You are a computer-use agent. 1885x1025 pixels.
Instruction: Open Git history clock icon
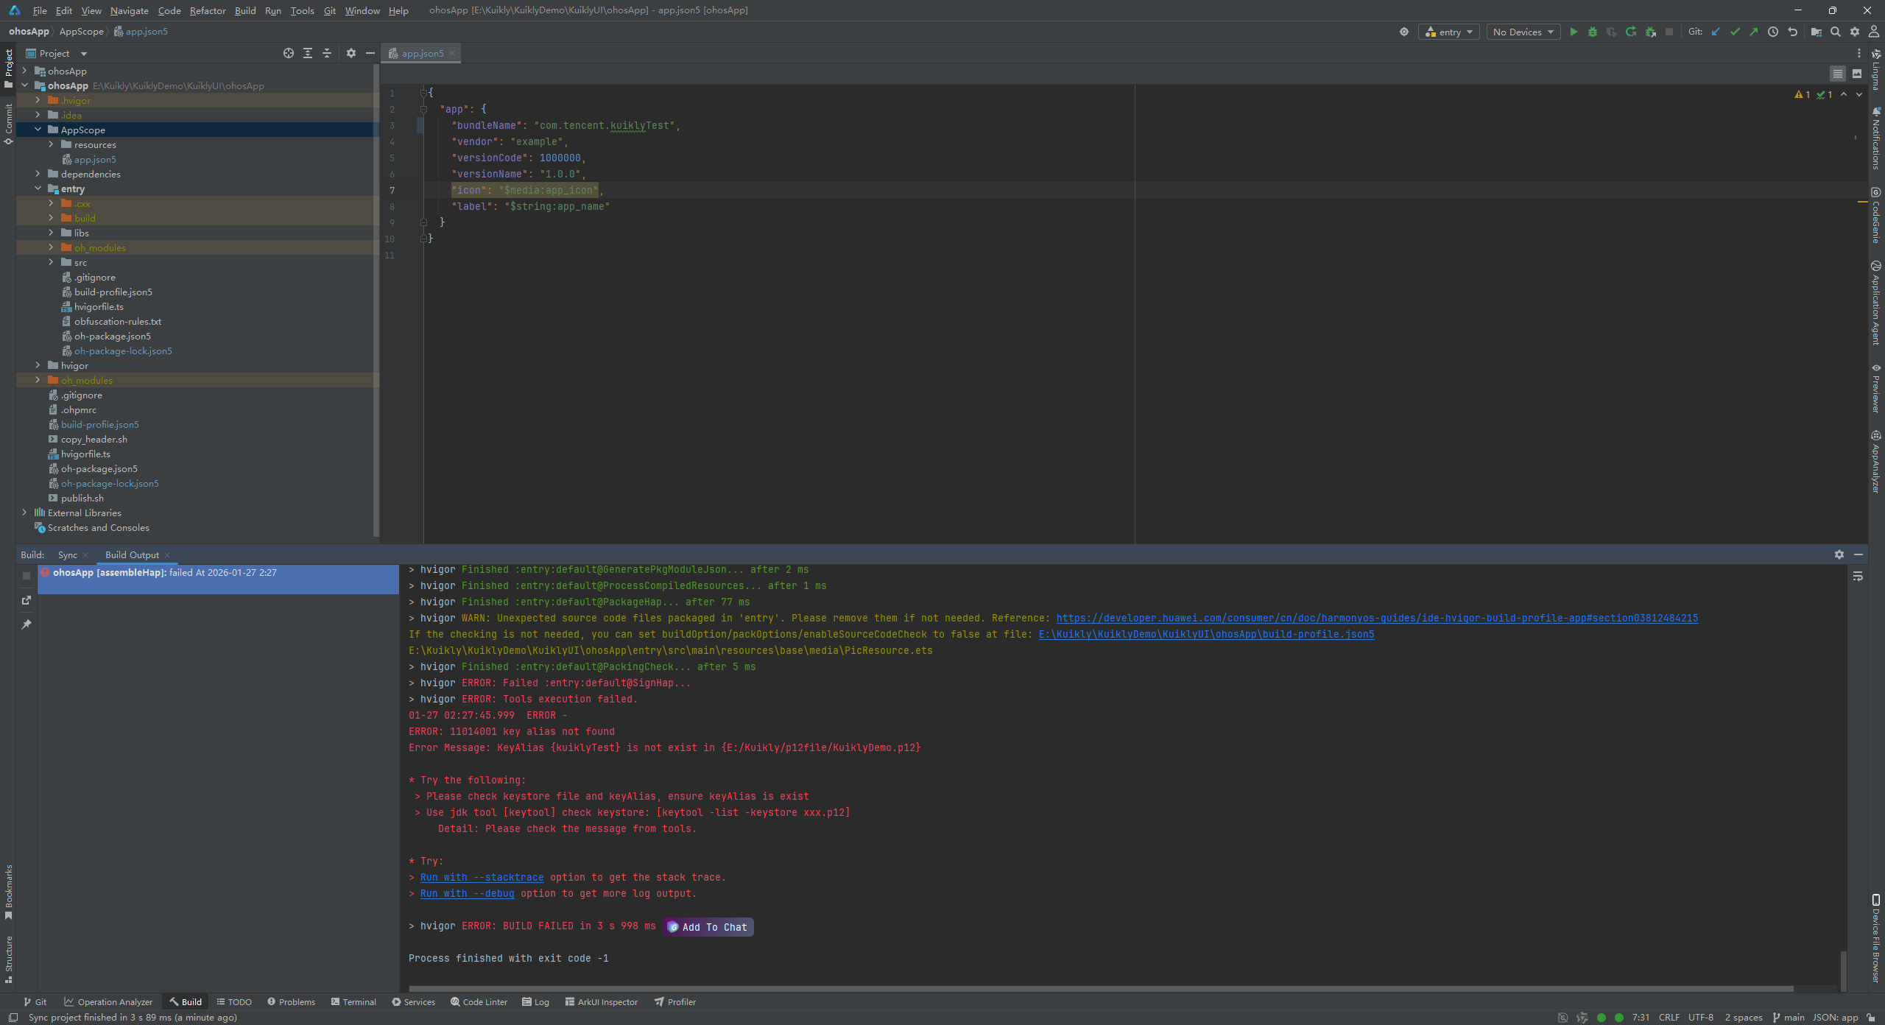pyautogui.click(x=1773, y=32)
